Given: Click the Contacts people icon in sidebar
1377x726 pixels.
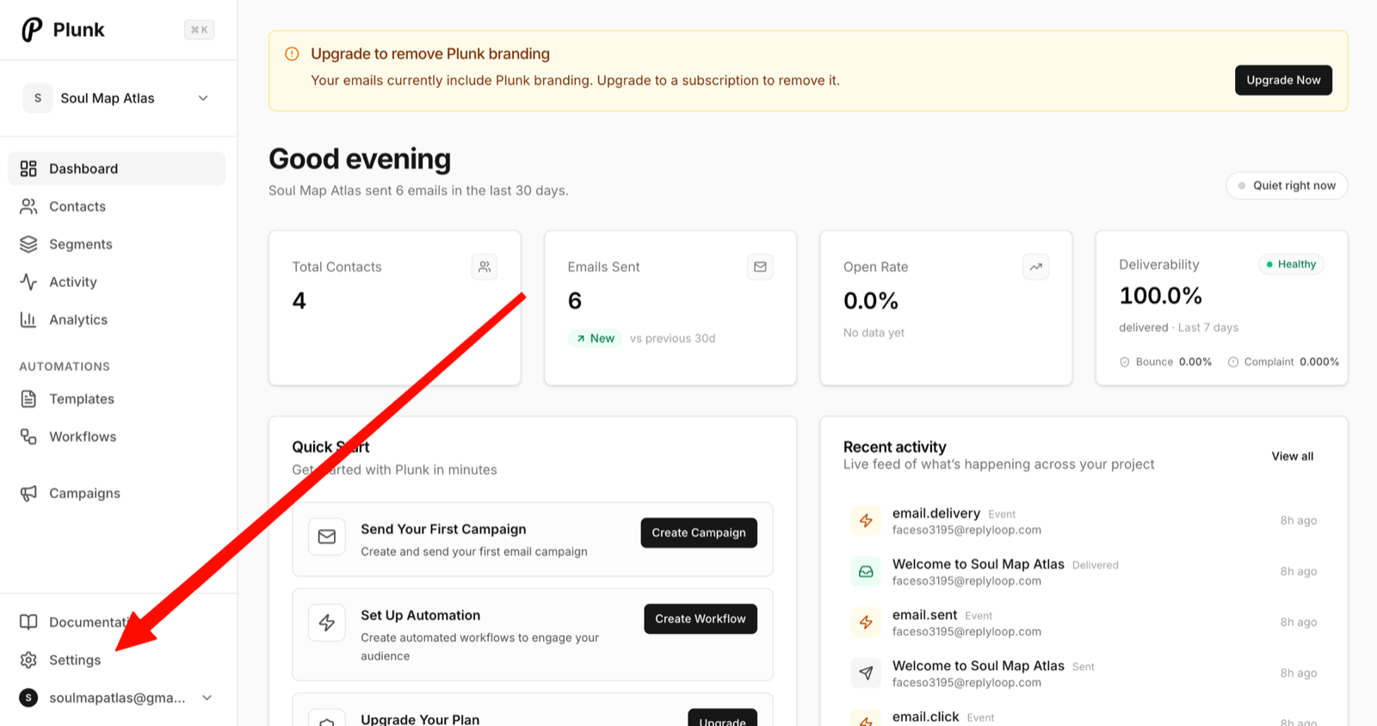Looking at the screenshot, I should click(x=28, y=206).
